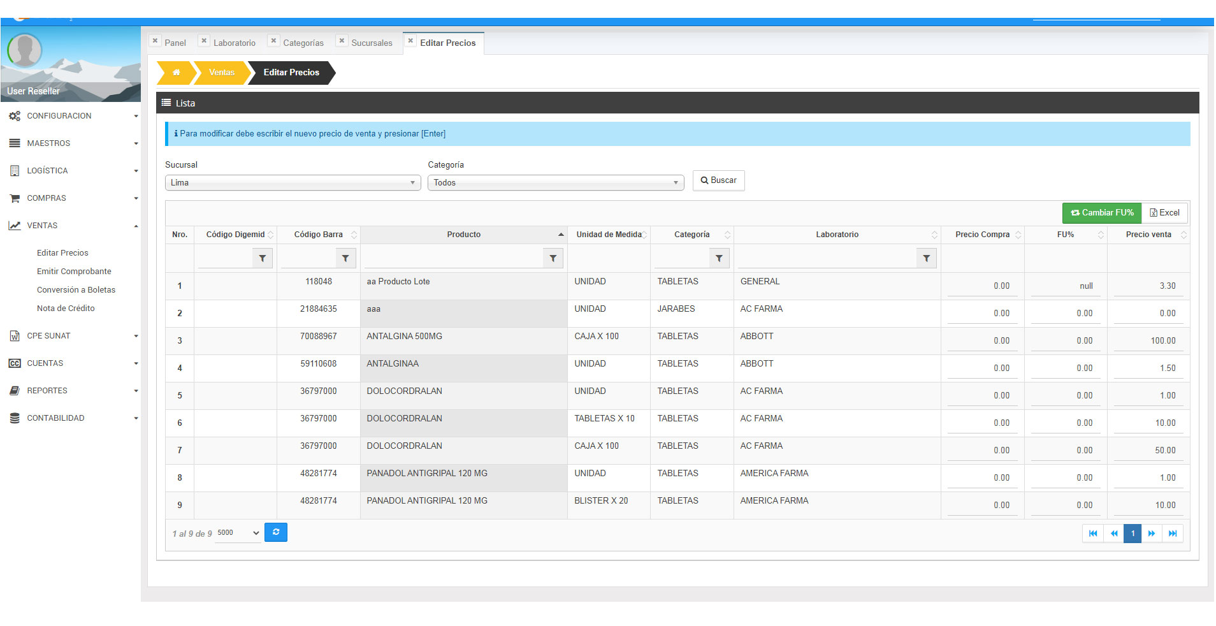Click the Laboratorio filter text field
The image size is (1216, 626).
(827, 258)
